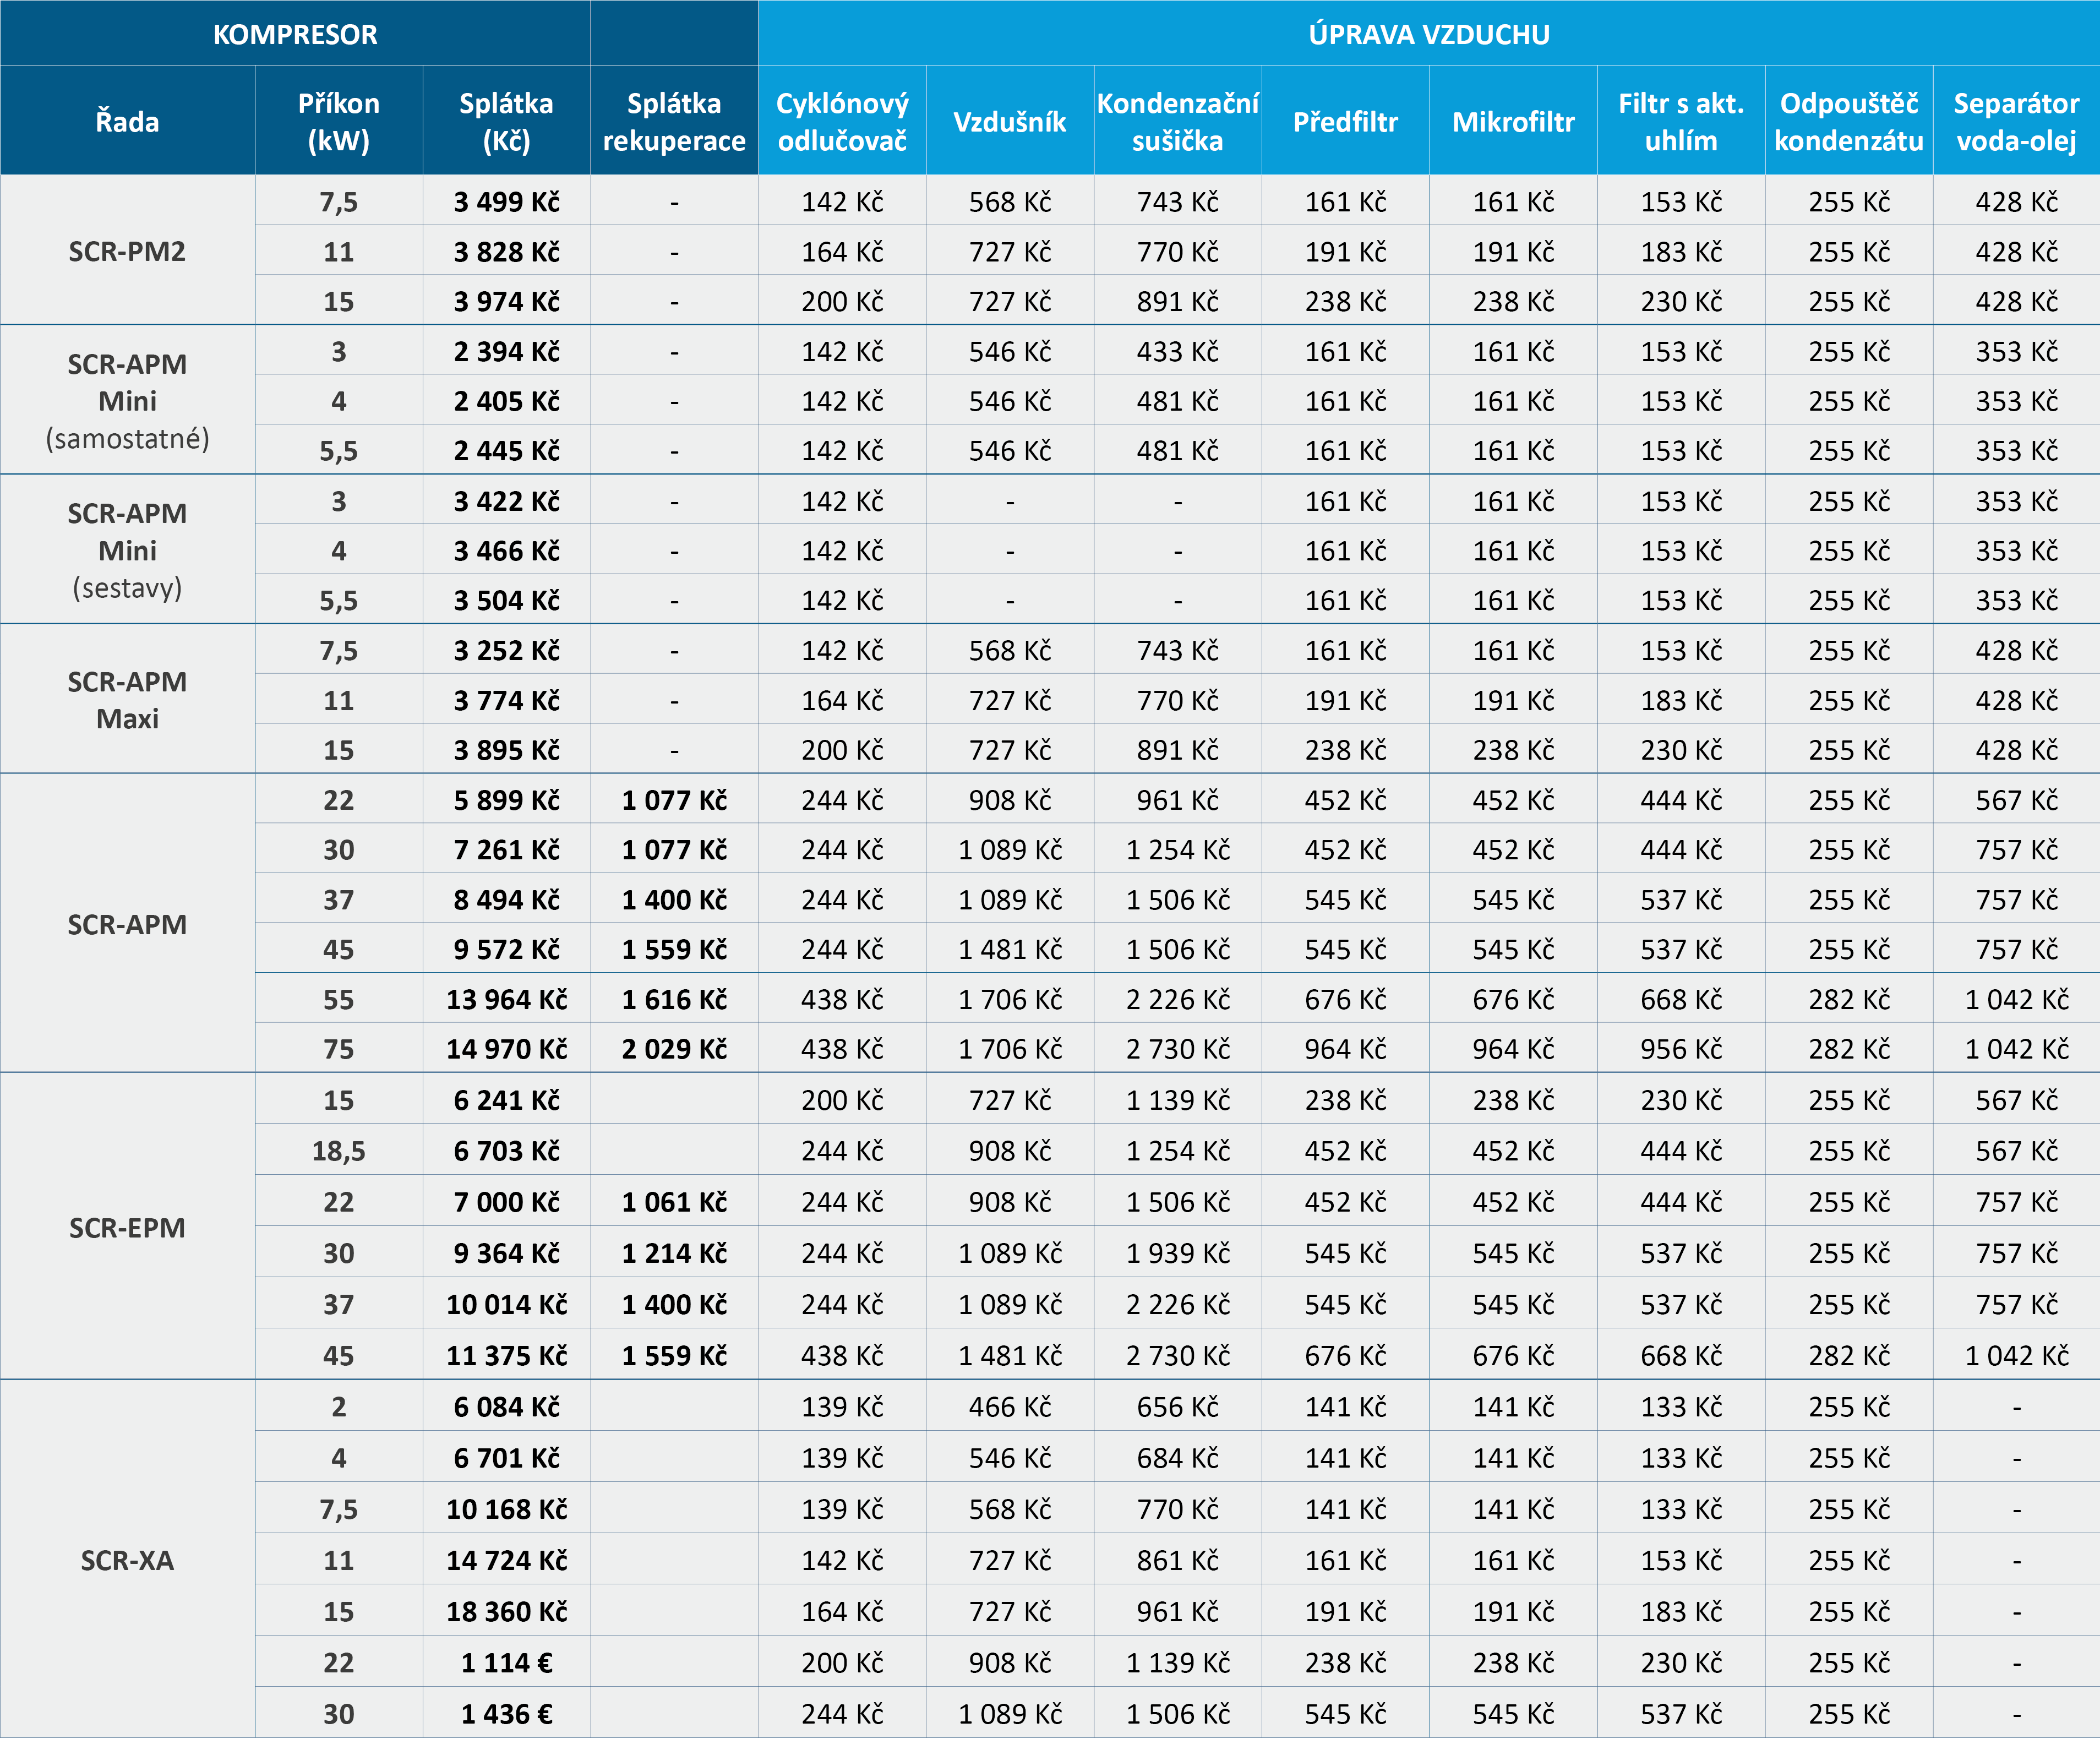Select the Kondenzační sušička column header
The height and width of the screenshot is (1739, 2100).
(x=1177, y=122)
